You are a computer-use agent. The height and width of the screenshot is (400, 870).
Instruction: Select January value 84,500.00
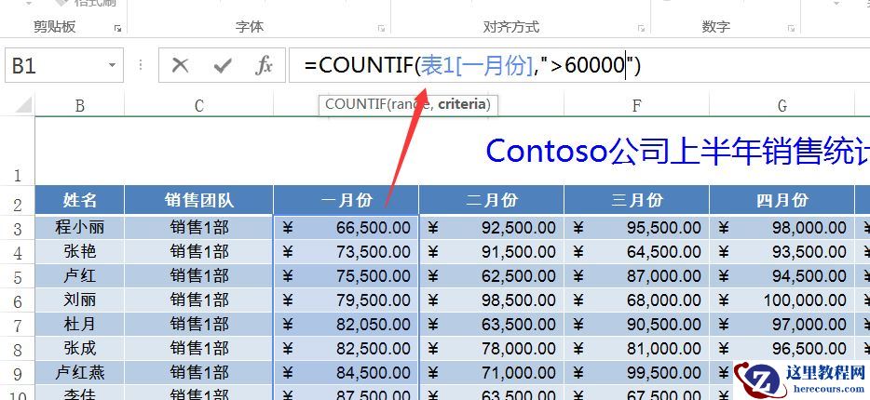pyautogui.click(x=347, y=373)
